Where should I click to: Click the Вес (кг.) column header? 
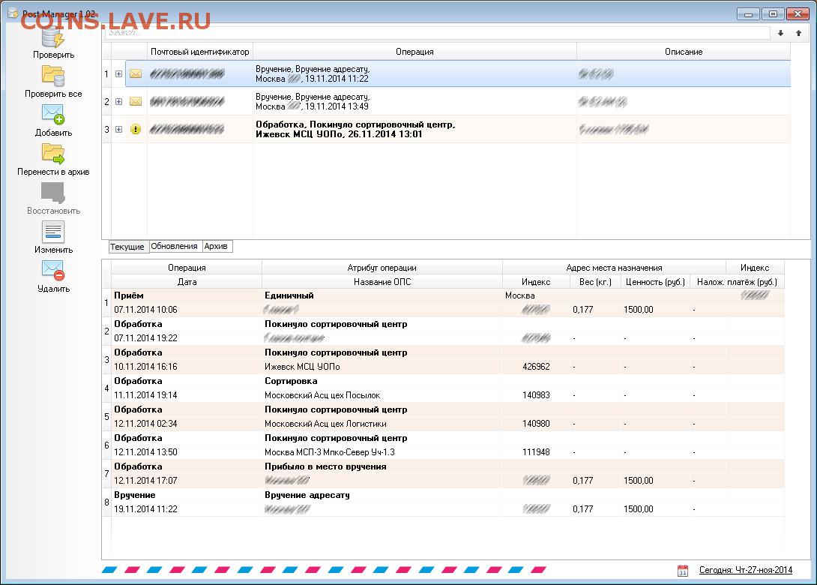[596, 281]
